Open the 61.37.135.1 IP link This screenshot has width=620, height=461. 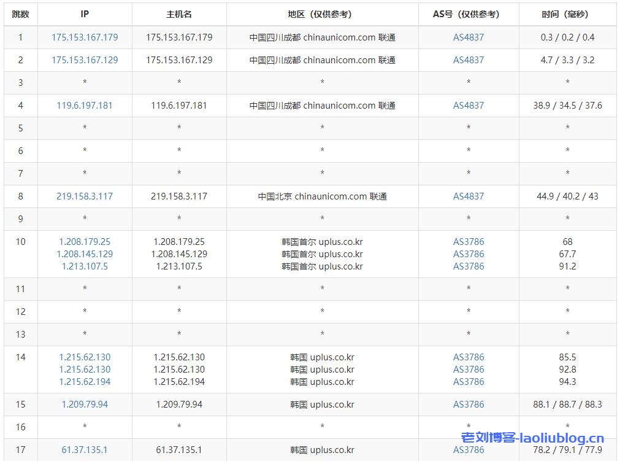pos(85,450)
